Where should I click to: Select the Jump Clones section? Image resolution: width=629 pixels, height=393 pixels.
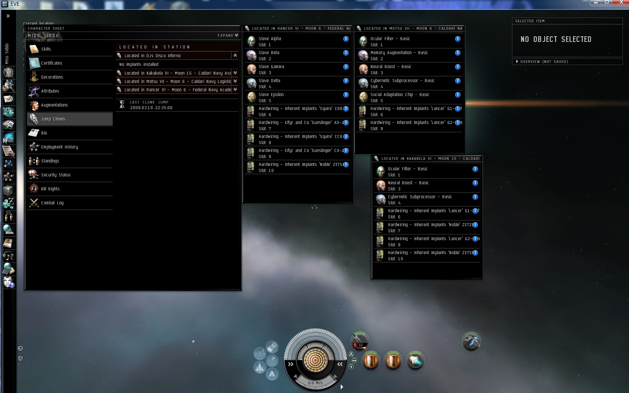[x=70, y=119]
